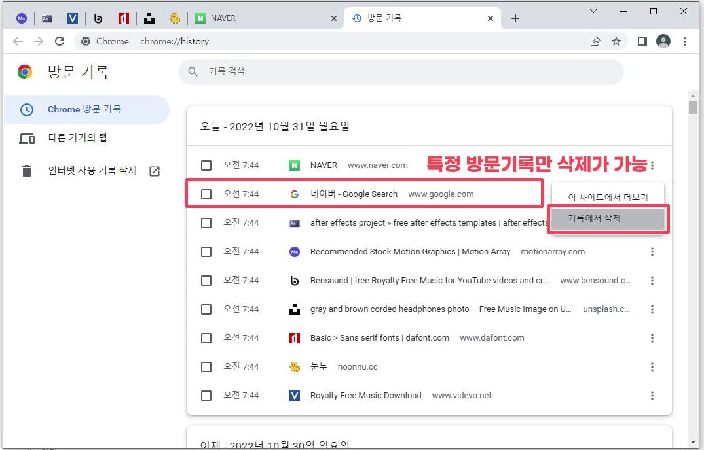The height and width of the screenshot is (450, 704).
Task: Check the Motion Array entry checkbox
Action: (206, 252)
